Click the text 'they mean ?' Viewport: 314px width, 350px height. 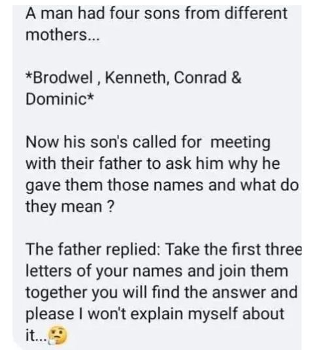[70, 207]
